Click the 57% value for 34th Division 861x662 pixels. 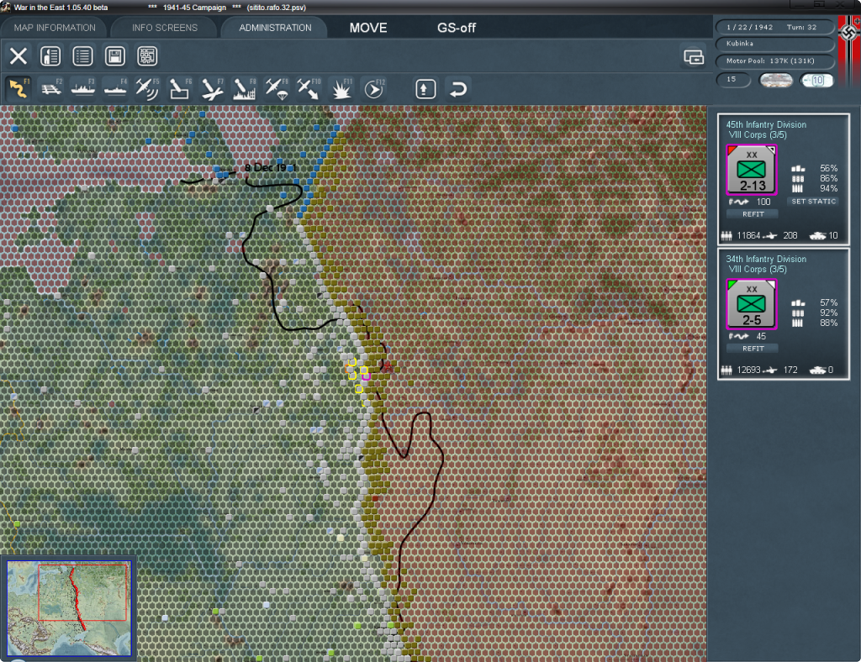point(828,302)
